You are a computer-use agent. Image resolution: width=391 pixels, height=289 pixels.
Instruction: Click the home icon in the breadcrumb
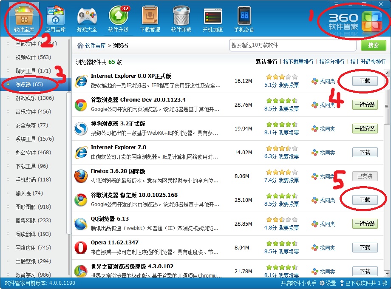pyautogui.click(x=80, y=45)
